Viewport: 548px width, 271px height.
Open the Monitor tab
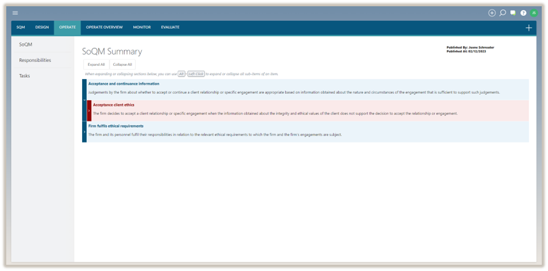click(x=142, y=27)
